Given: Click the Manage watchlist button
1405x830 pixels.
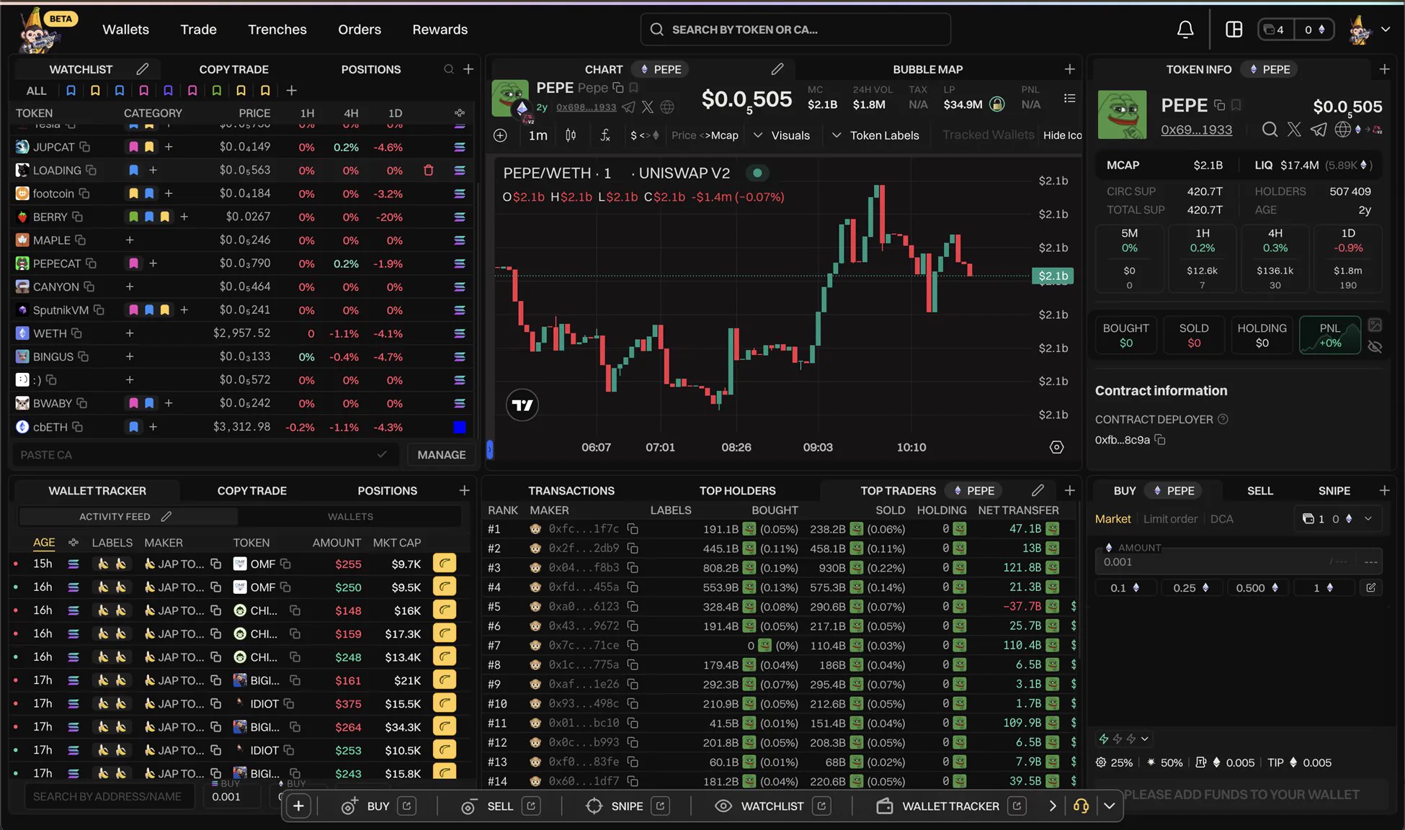Looking at the screenshot, I should (x=442, y=455).
